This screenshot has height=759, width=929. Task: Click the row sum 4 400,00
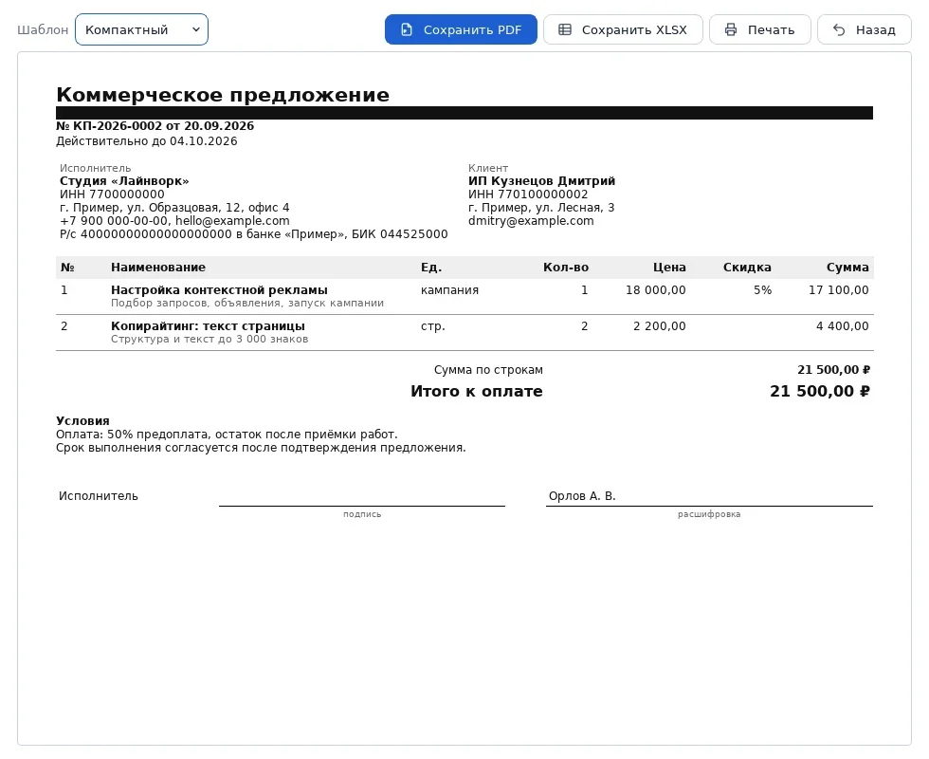(x=842, y=326)
